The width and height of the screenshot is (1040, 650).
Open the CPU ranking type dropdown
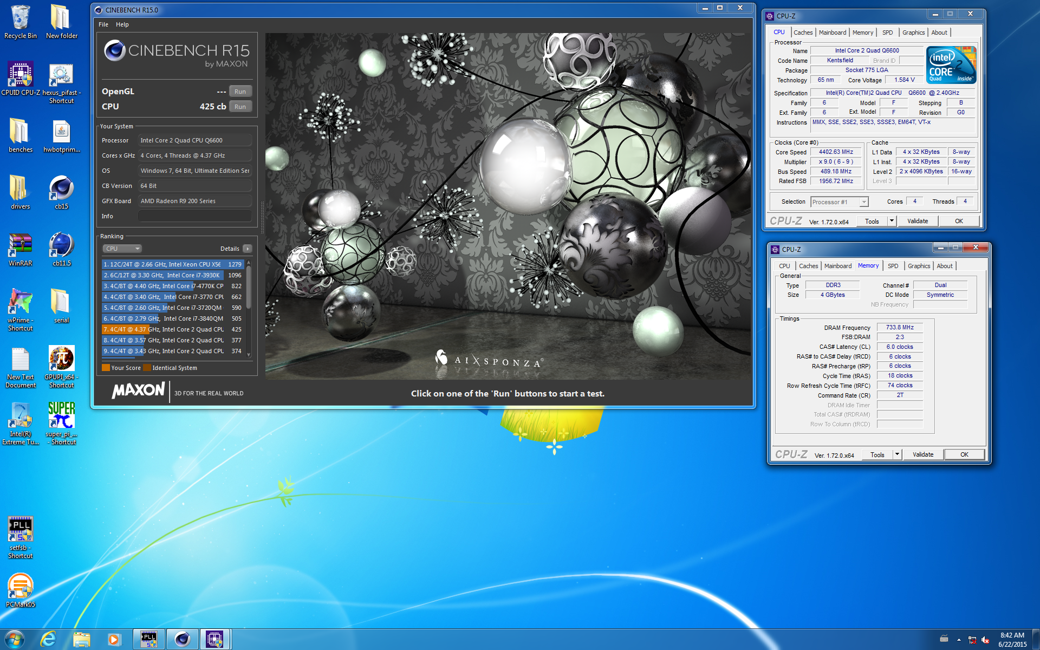pyautogui.click(x=122, y=249)
